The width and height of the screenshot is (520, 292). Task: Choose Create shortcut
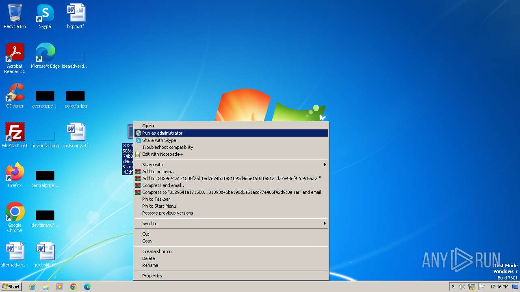[x=231, y=251]
